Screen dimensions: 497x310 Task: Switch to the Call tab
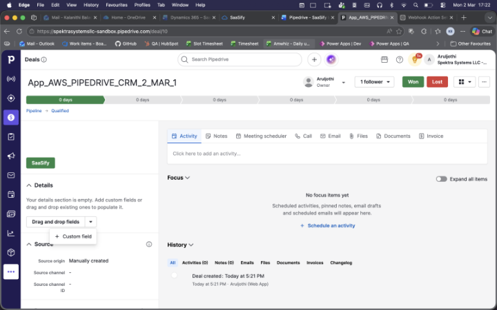click(303, 136)
